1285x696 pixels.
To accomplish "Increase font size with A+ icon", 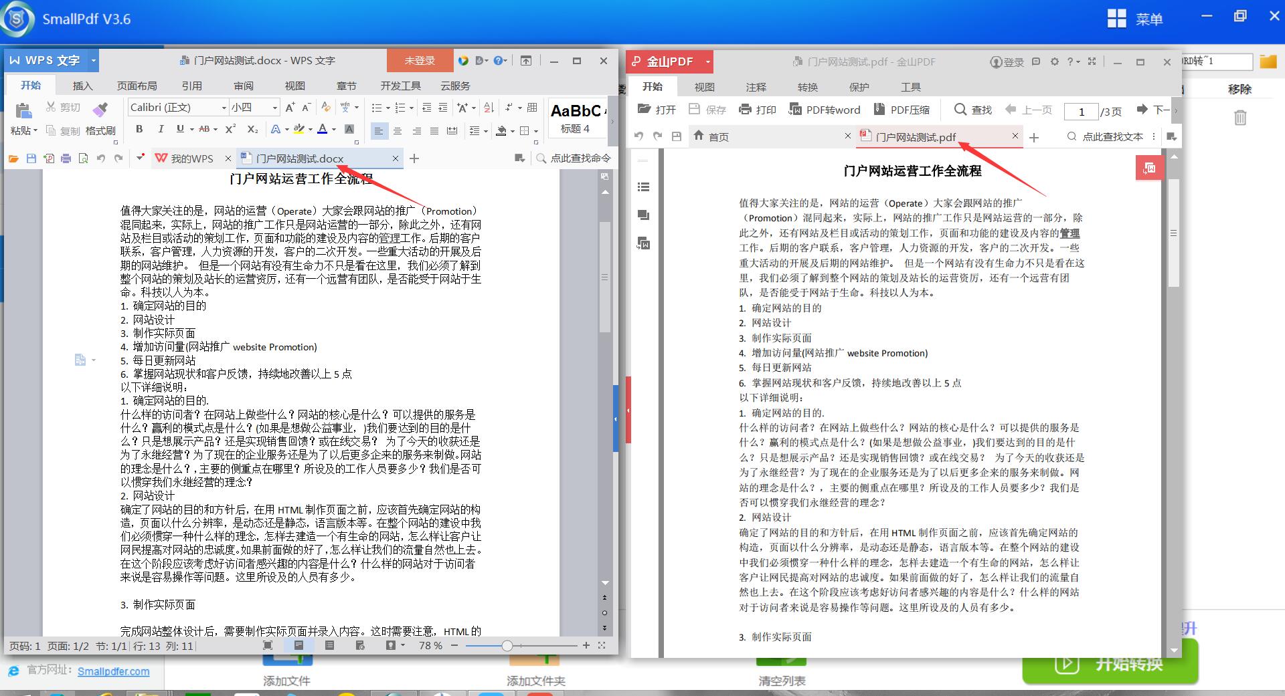I will pos(290,108).
